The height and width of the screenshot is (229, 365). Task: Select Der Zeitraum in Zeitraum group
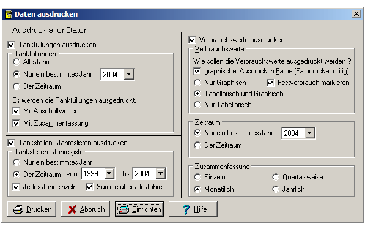(197, 145)
